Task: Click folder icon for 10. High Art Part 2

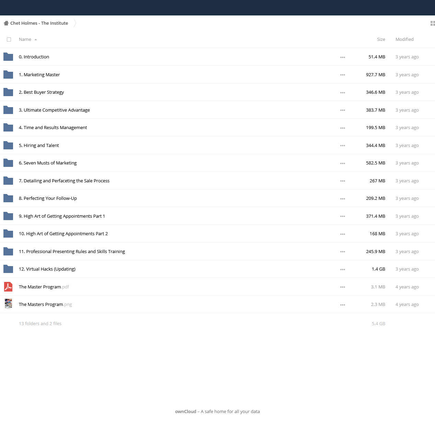Action: (x=8, y=233)
